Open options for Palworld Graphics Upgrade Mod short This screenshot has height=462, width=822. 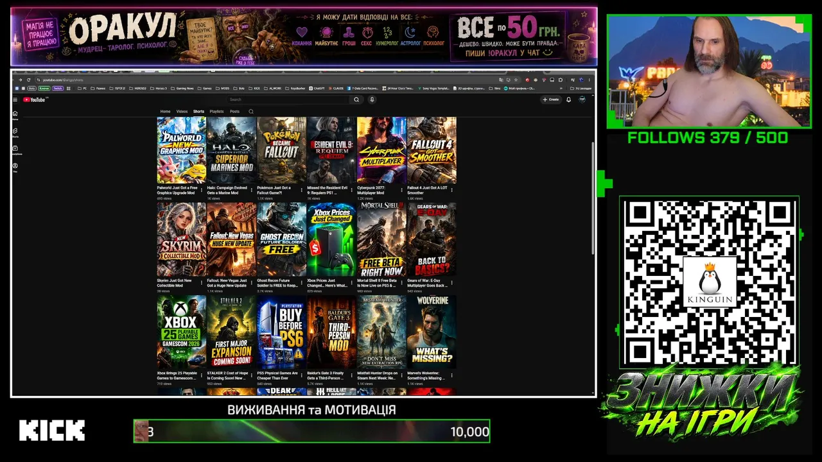click(202, 191)
